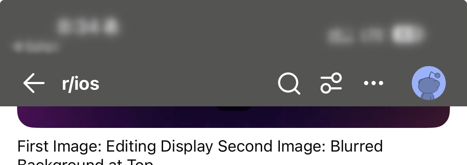Tap white space right of post caption
This screenshot has width=467, height=165.
(x=425, y=146)
